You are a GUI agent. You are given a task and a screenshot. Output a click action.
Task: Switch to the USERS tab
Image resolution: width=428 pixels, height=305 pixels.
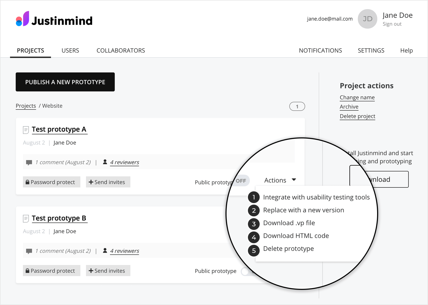(70, 51)
